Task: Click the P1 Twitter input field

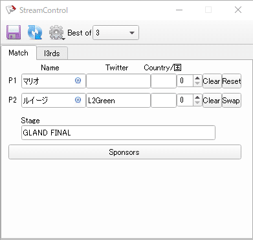Action: (x=118, y=81)
